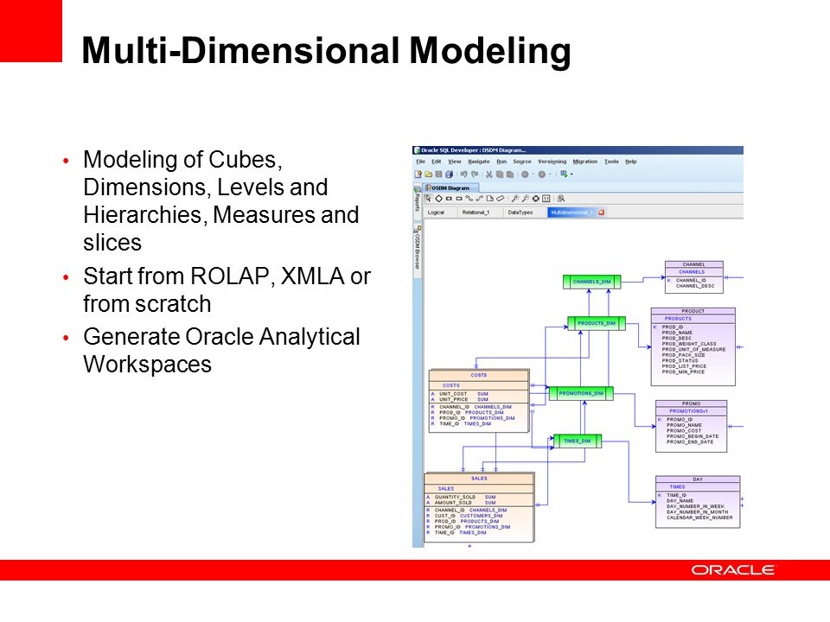Click the Undo arrow icon
The width and height of the screenshot is (830, 622).
coord(463,174)
